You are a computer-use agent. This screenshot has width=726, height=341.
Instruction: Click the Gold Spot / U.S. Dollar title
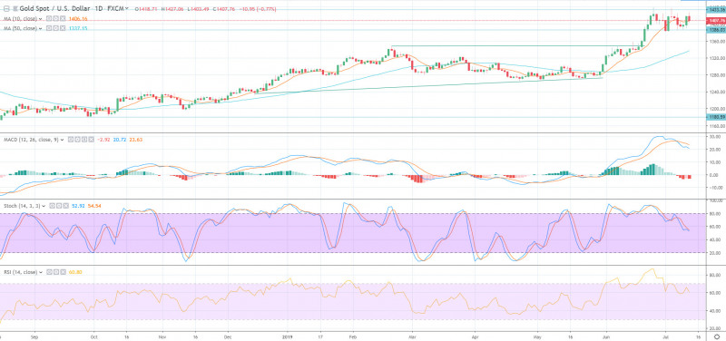pos(54,8)
